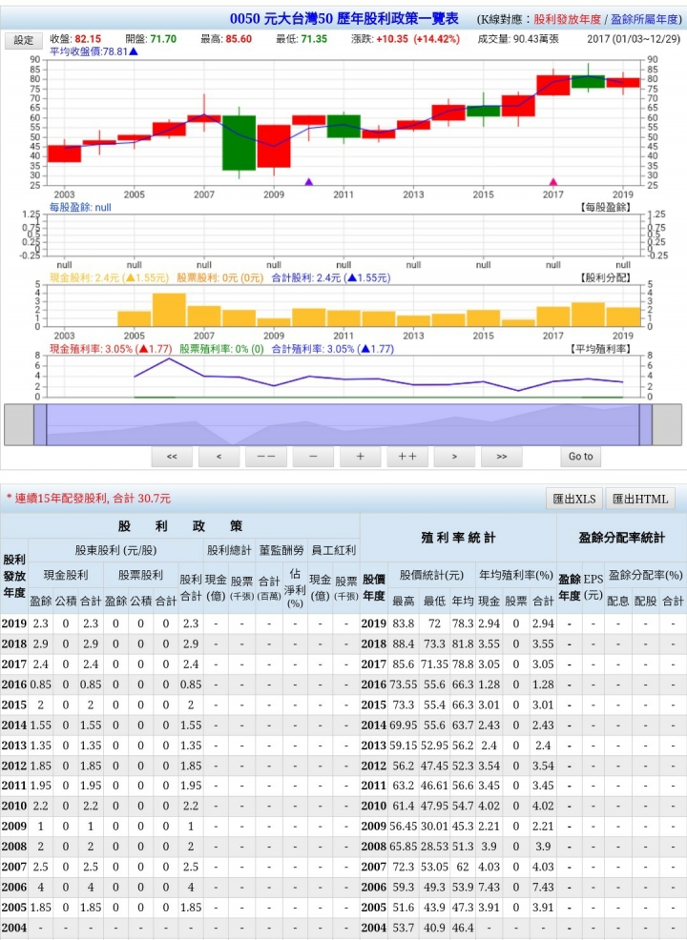The width and height of the screenshot is (687, 940).
Task: Click the 2006 tallest dividend bar
Action: click(169, 310)
